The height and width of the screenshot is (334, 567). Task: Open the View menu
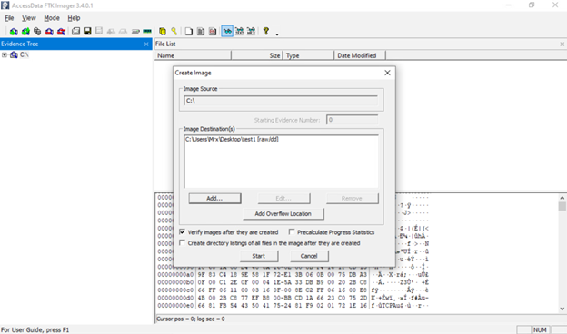click(x=28, y=18)
